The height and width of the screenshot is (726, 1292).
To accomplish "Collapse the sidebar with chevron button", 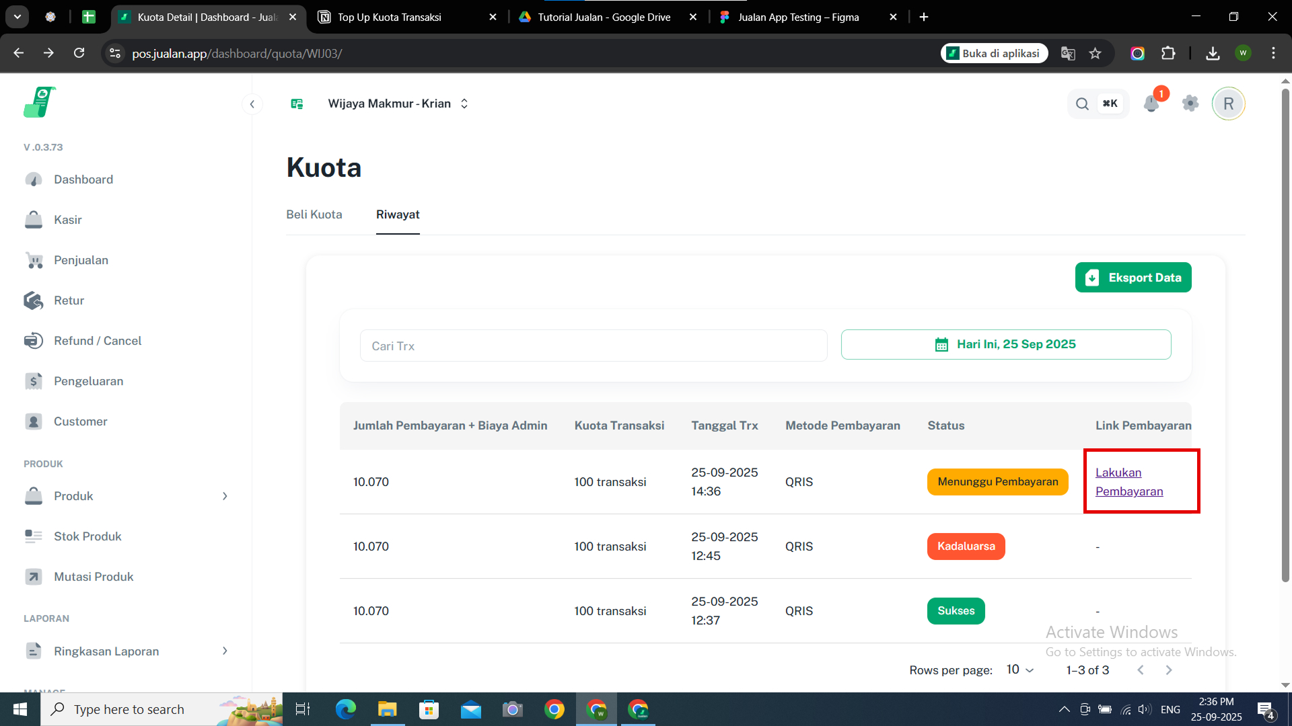I will point(252,104).
